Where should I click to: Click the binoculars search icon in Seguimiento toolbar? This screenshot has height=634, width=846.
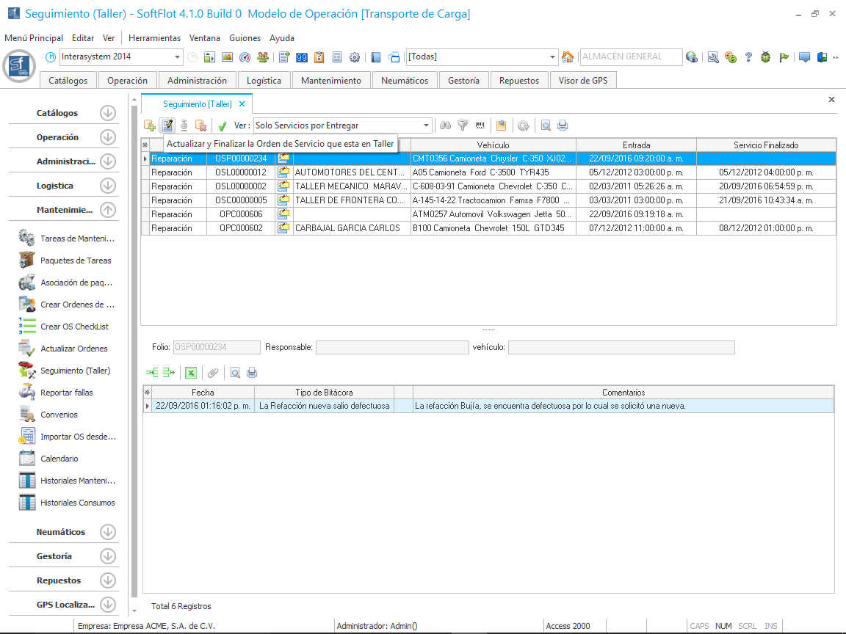[x=445, y=125]
